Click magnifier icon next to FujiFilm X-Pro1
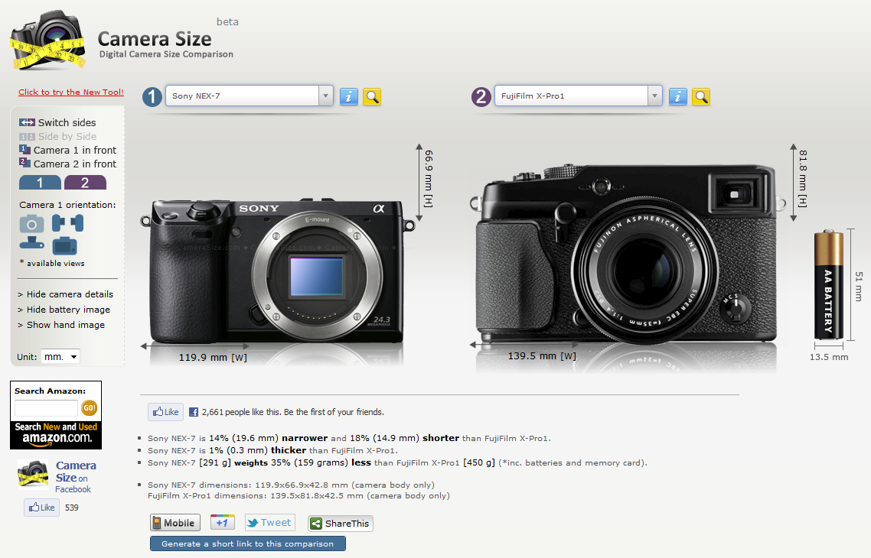The image size is (871, 558). 700,96
